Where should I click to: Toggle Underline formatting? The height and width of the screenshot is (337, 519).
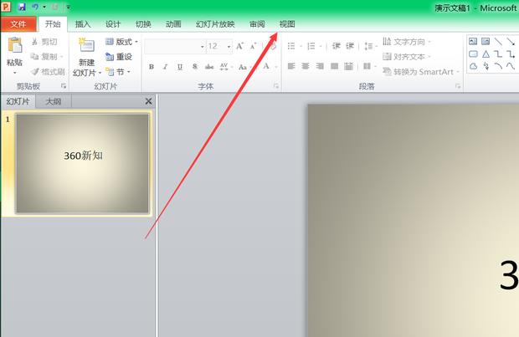(180, 66)
